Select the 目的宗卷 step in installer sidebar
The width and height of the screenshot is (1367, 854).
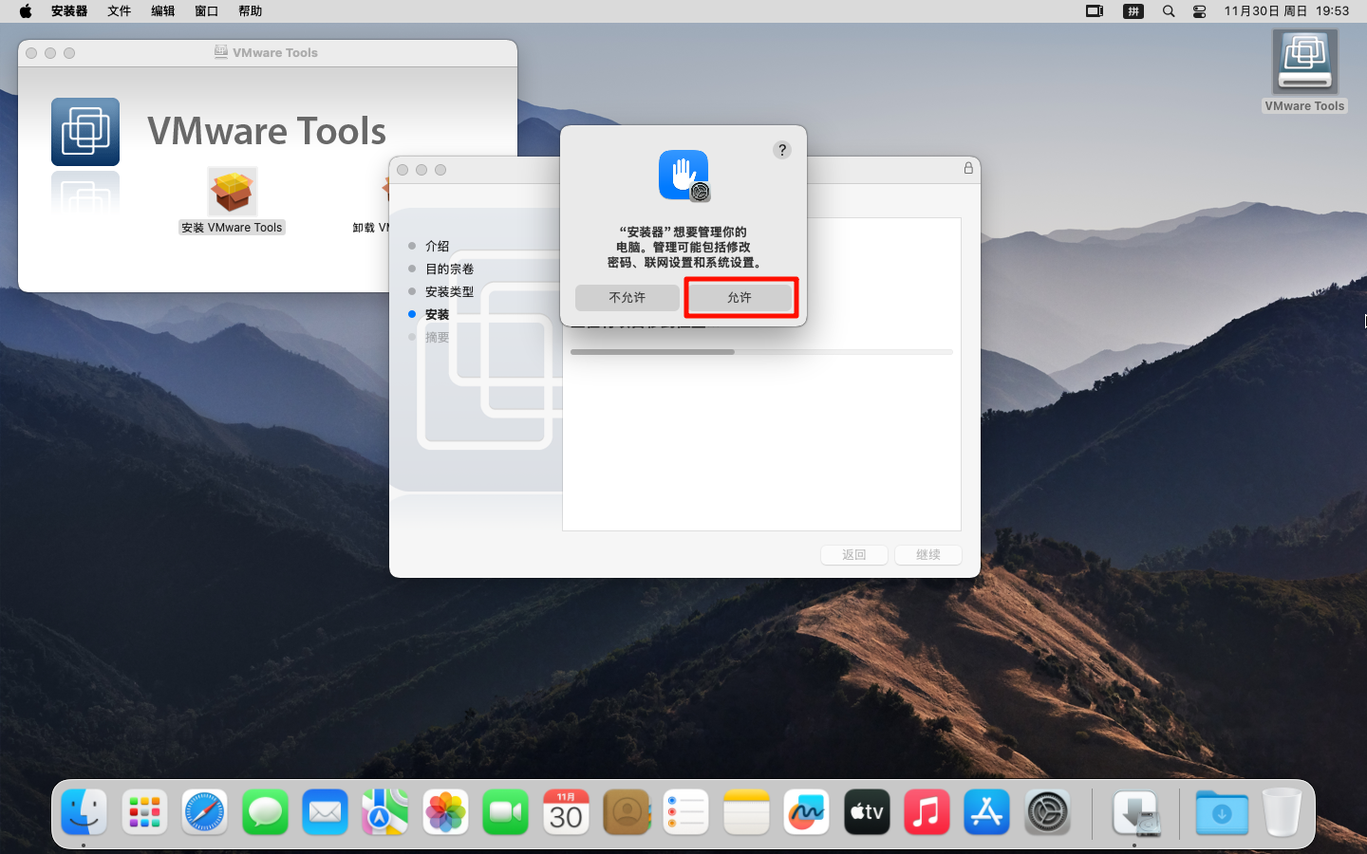pos(449,269)
